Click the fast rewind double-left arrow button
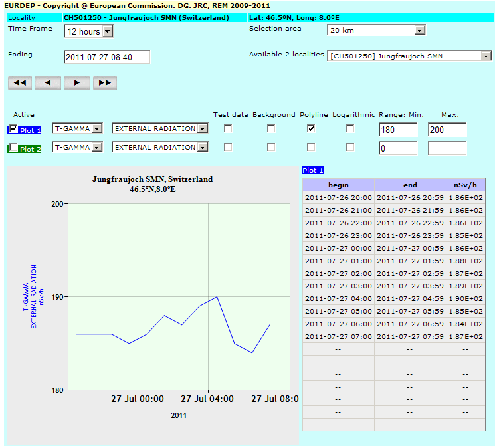 (x=20, y=83)
